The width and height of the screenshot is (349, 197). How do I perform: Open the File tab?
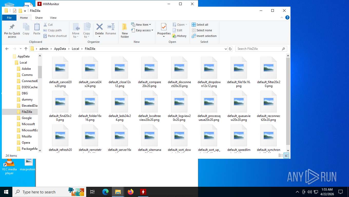point(9,18)
